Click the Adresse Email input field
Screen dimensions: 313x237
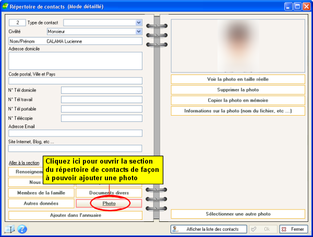75,133
